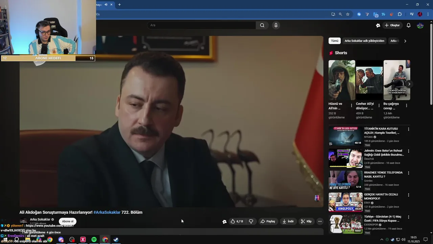The width and height of the screenshot is (433, 244).
Task: Click the YouTube search magnifier button
Action: point(262,25)
